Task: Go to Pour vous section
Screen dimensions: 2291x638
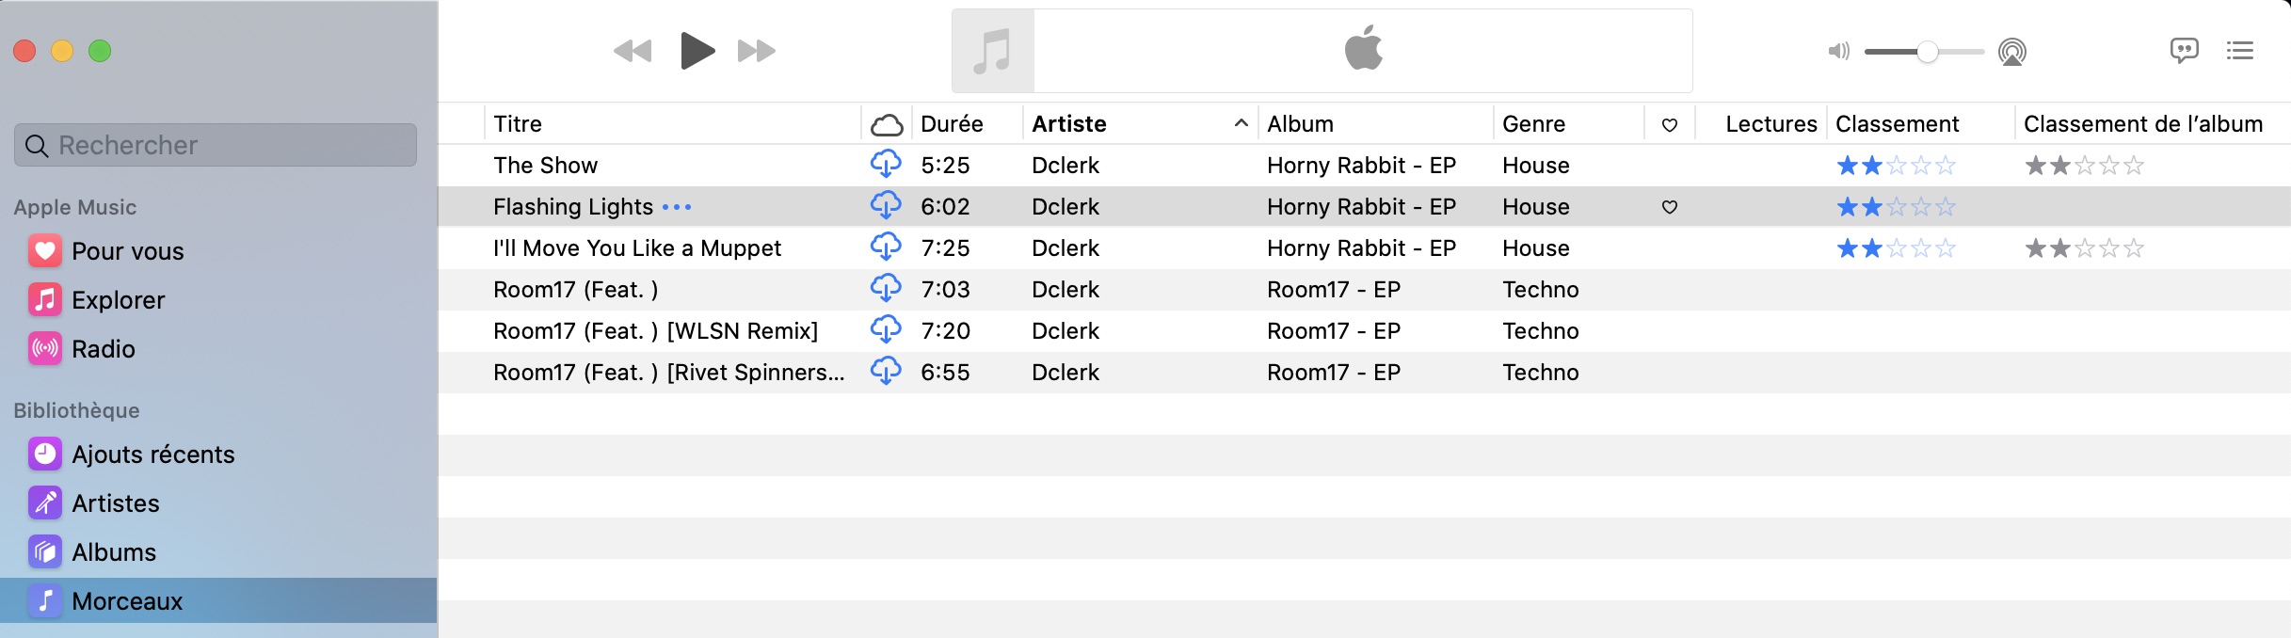Action: point(127,251)
